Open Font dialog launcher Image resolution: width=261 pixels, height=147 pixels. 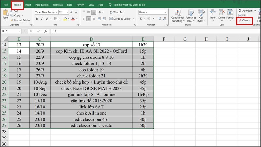click(x=78, y=25)
